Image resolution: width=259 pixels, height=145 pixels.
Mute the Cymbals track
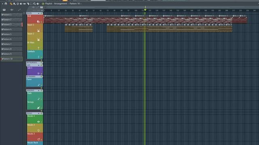(41, 57)
